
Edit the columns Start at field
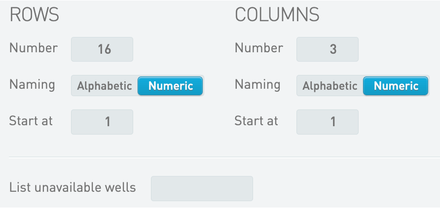pos(327,122)
